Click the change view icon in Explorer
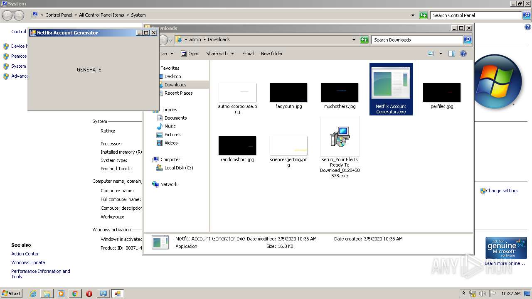Screen dimensions: 532x299 431,54
